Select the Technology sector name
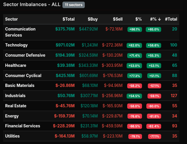 16,45
